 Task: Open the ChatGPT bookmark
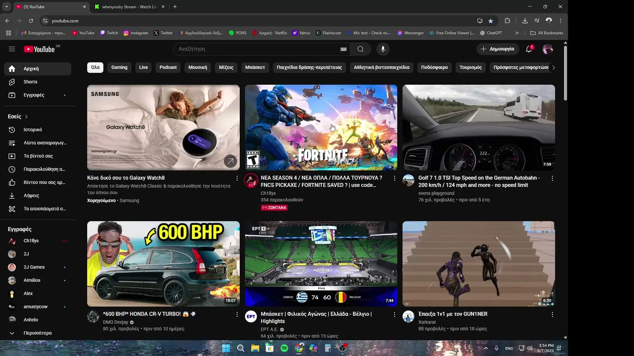[490, 33]
